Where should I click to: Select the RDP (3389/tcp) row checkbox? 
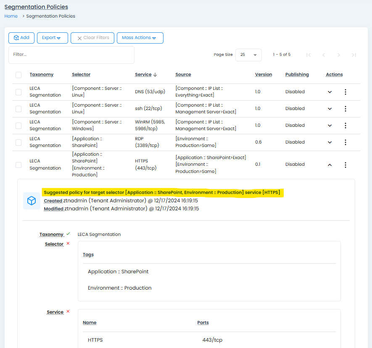18,142
